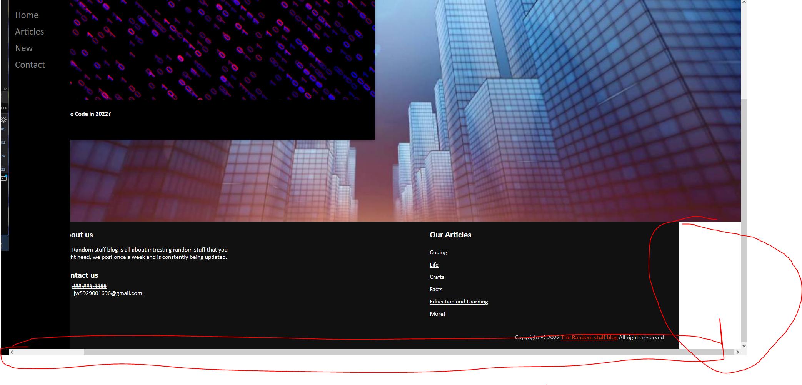The height and width of the screenshot is (385, 802).
Task: Open the Contact navigation link
Action: coord(30,65)
